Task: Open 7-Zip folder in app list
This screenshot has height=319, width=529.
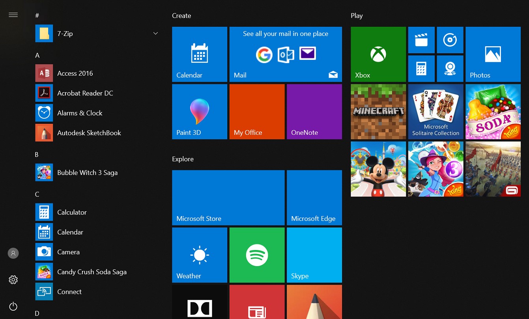Action: coord(98,34)
